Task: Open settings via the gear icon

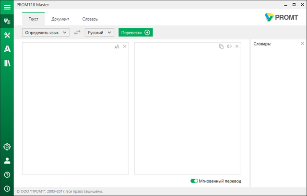Action: [7, 147]
